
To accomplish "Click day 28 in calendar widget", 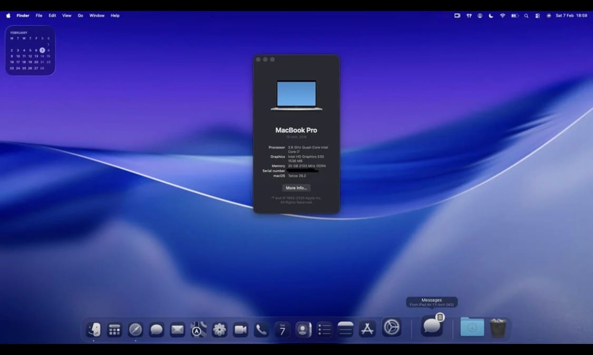I will [x=42, y=68].
